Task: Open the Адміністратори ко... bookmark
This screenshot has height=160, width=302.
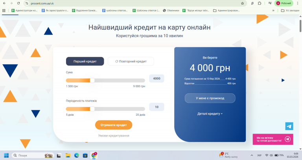Action: [24, 11]
